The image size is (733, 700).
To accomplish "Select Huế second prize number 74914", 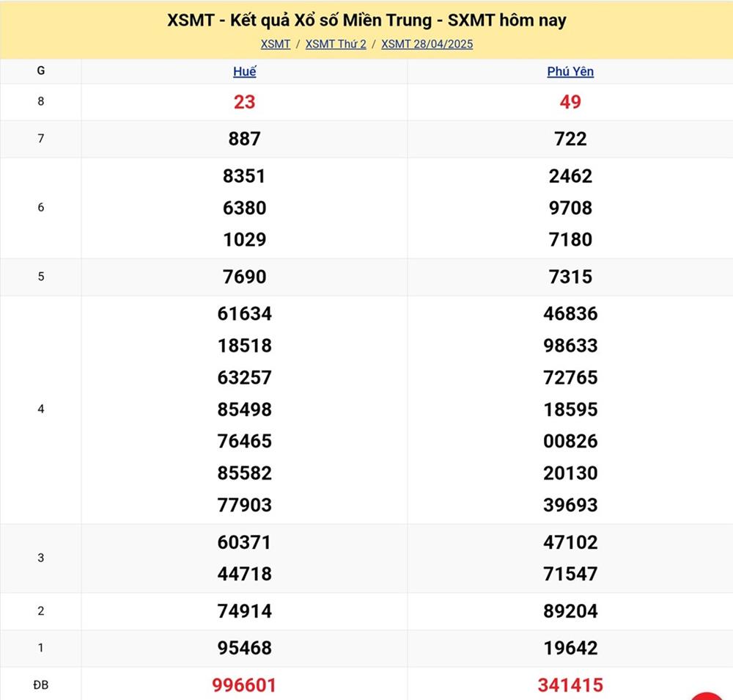I will tap(245, 611).
